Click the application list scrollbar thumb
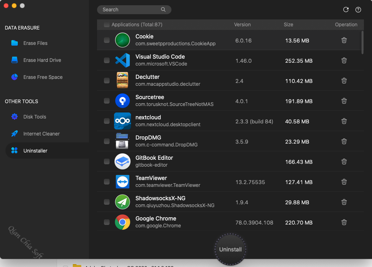The width and height of the screenshot is (372, 267). click(362, 42)
